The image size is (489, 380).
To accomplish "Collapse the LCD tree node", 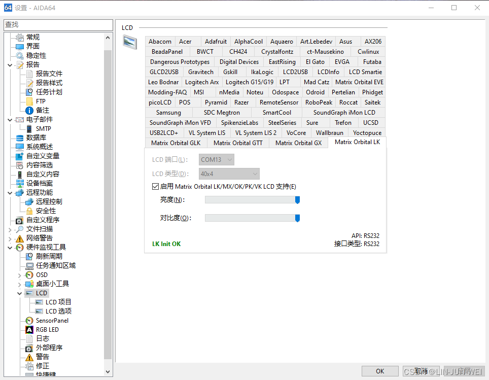I will pyautogui.click(x=20, y=294).
